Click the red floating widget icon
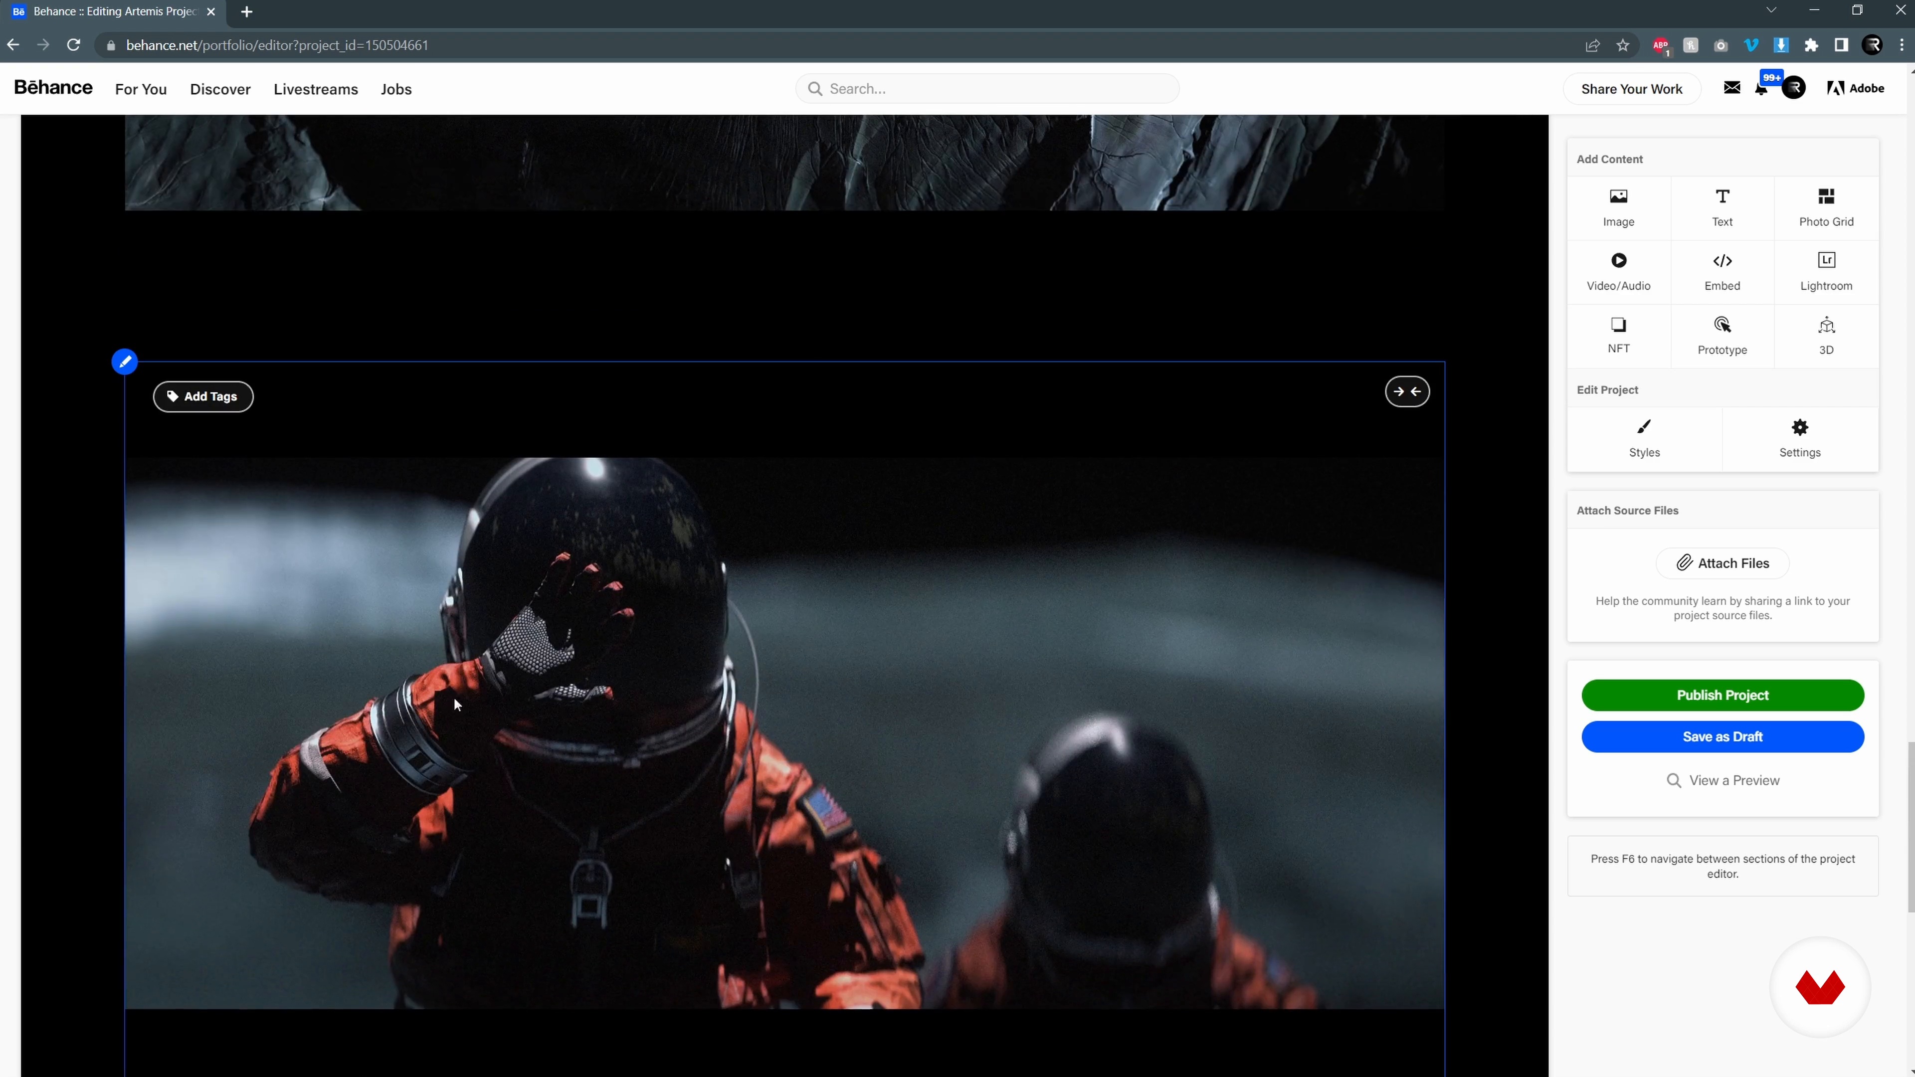This screenshot has height=1077, width=1915. coord(1819,986)
